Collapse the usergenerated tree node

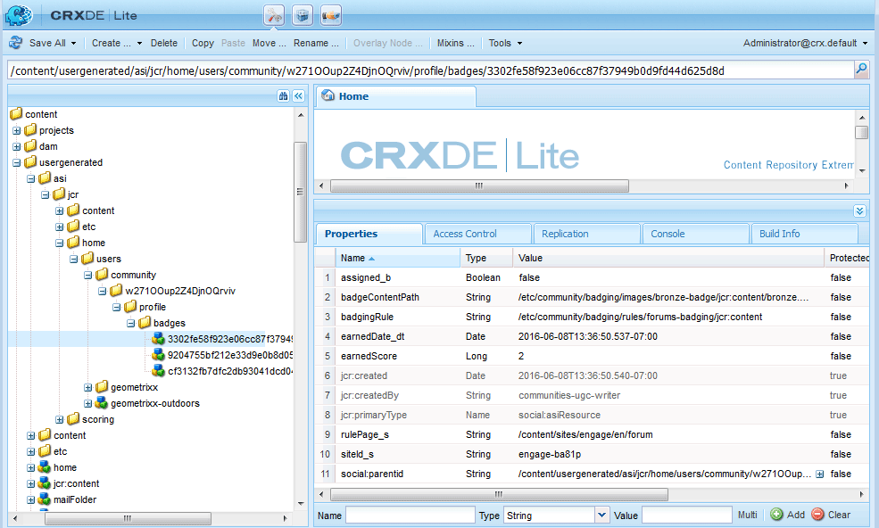click(16, 162)
